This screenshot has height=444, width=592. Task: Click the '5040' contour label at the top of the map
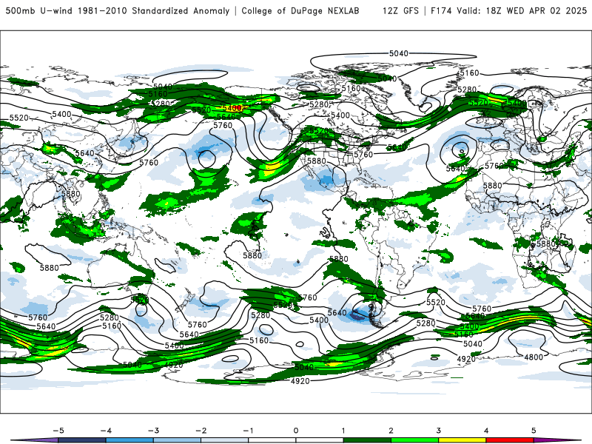coord(399,53)
